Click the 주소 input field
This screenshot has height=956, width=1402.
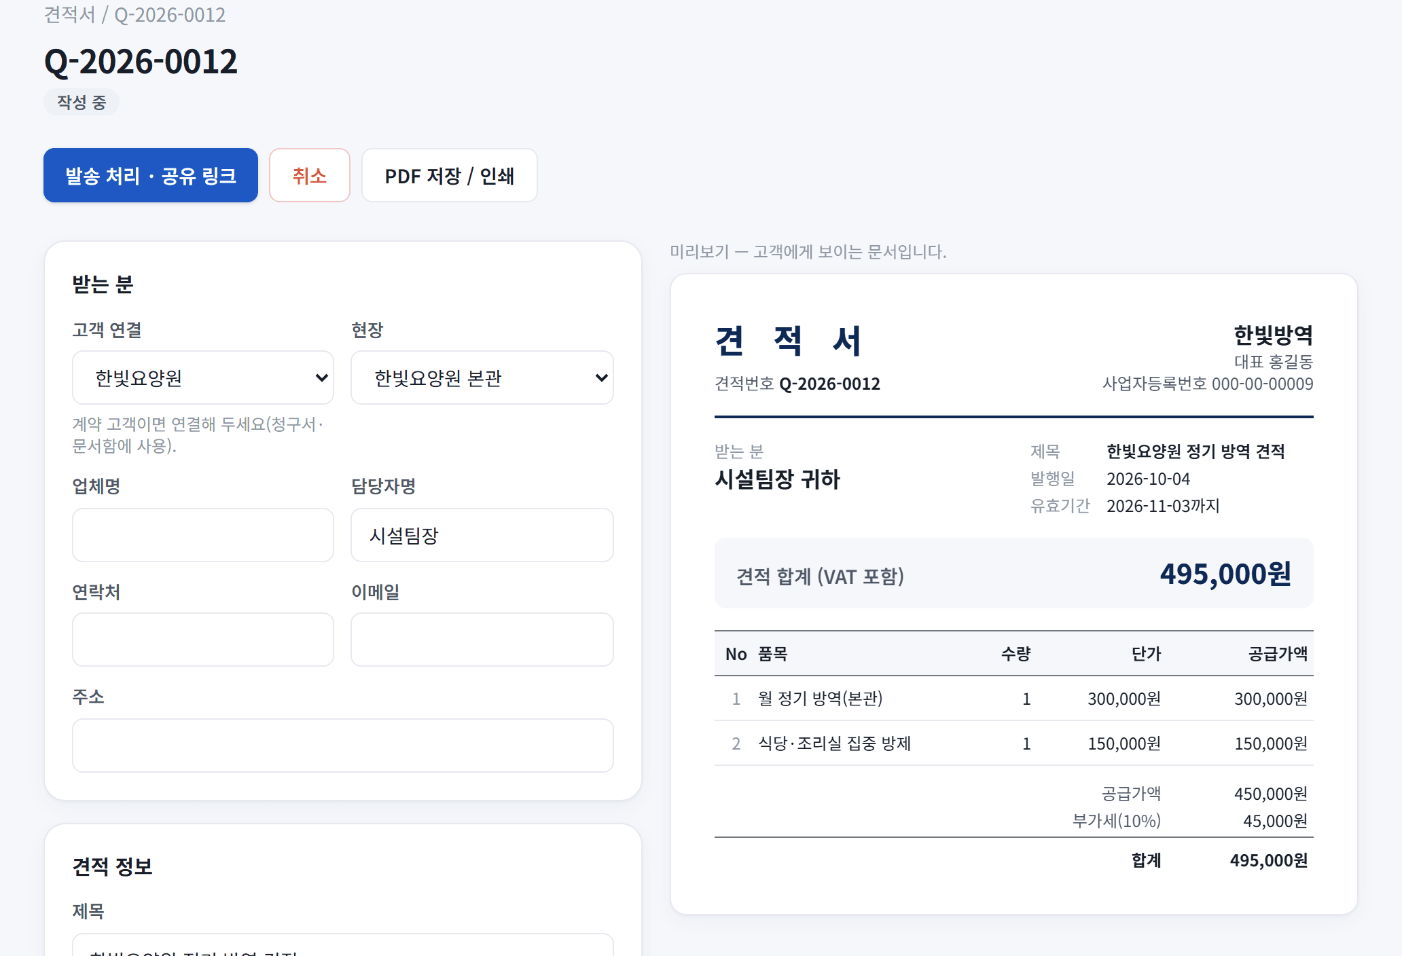coord(343,746)
